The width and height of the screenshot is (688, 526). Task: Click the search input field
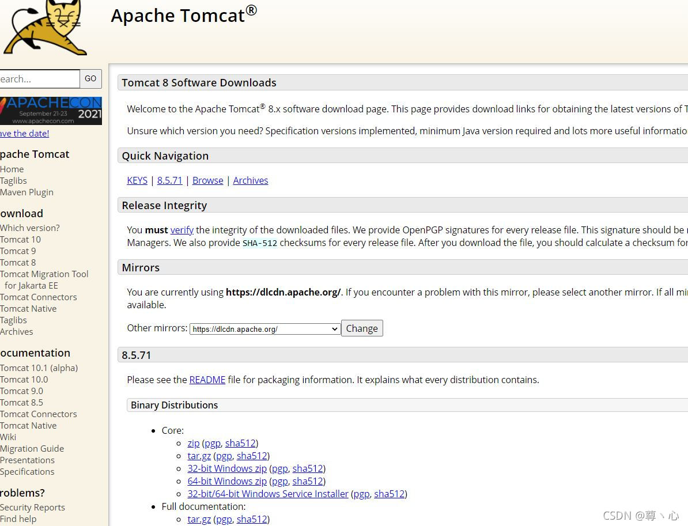point(40,79)
